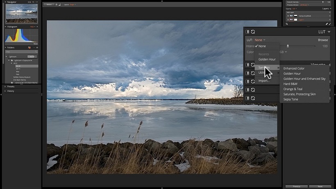Select the 02-24 folder in the tree
Viewport: 336px width, 189px height.
(27, 66)
